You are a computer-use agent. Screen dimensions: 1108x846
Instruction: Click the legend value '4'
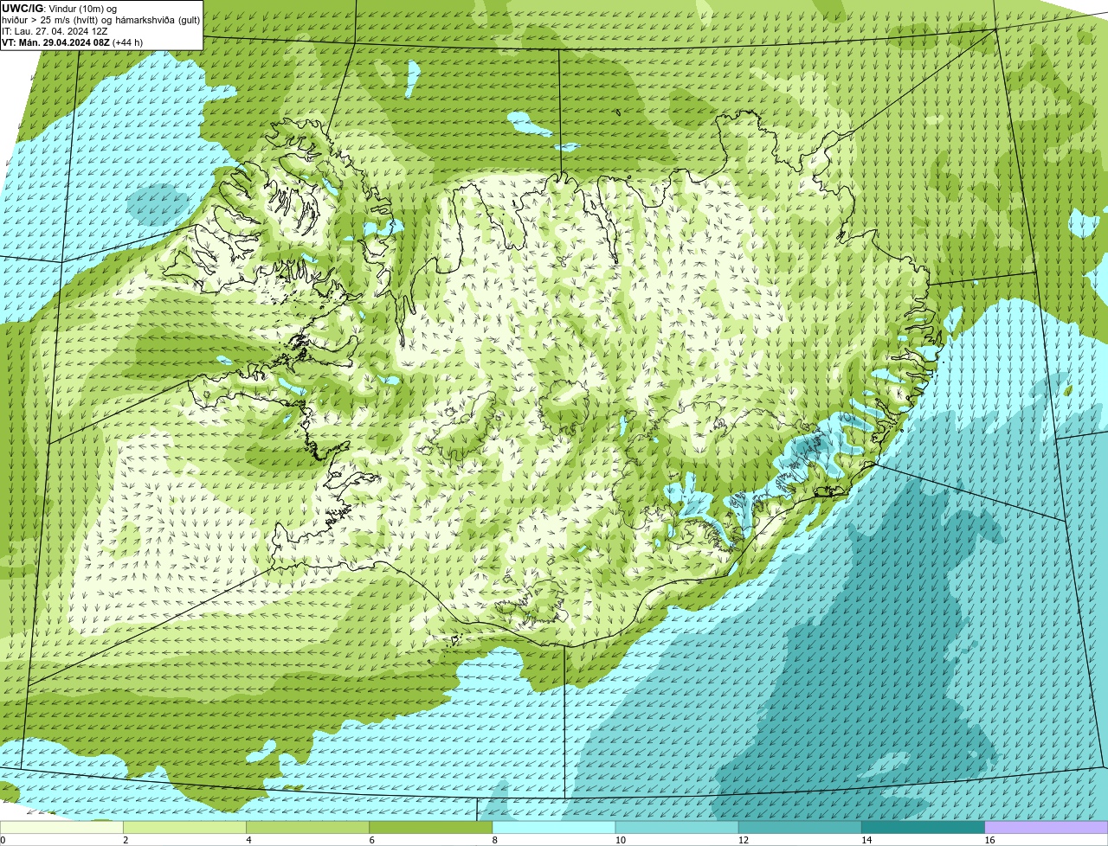(248, 840)
